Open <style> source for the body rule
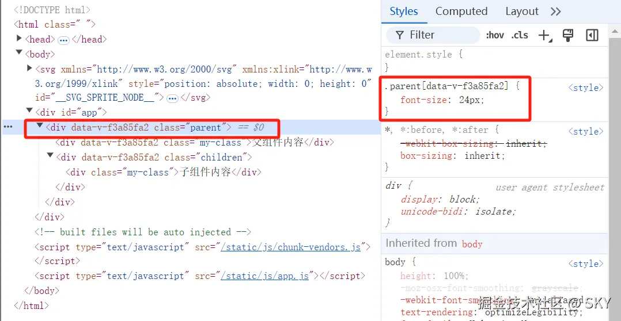The width and height of the screenshot is (621, 321). [586, 263]
